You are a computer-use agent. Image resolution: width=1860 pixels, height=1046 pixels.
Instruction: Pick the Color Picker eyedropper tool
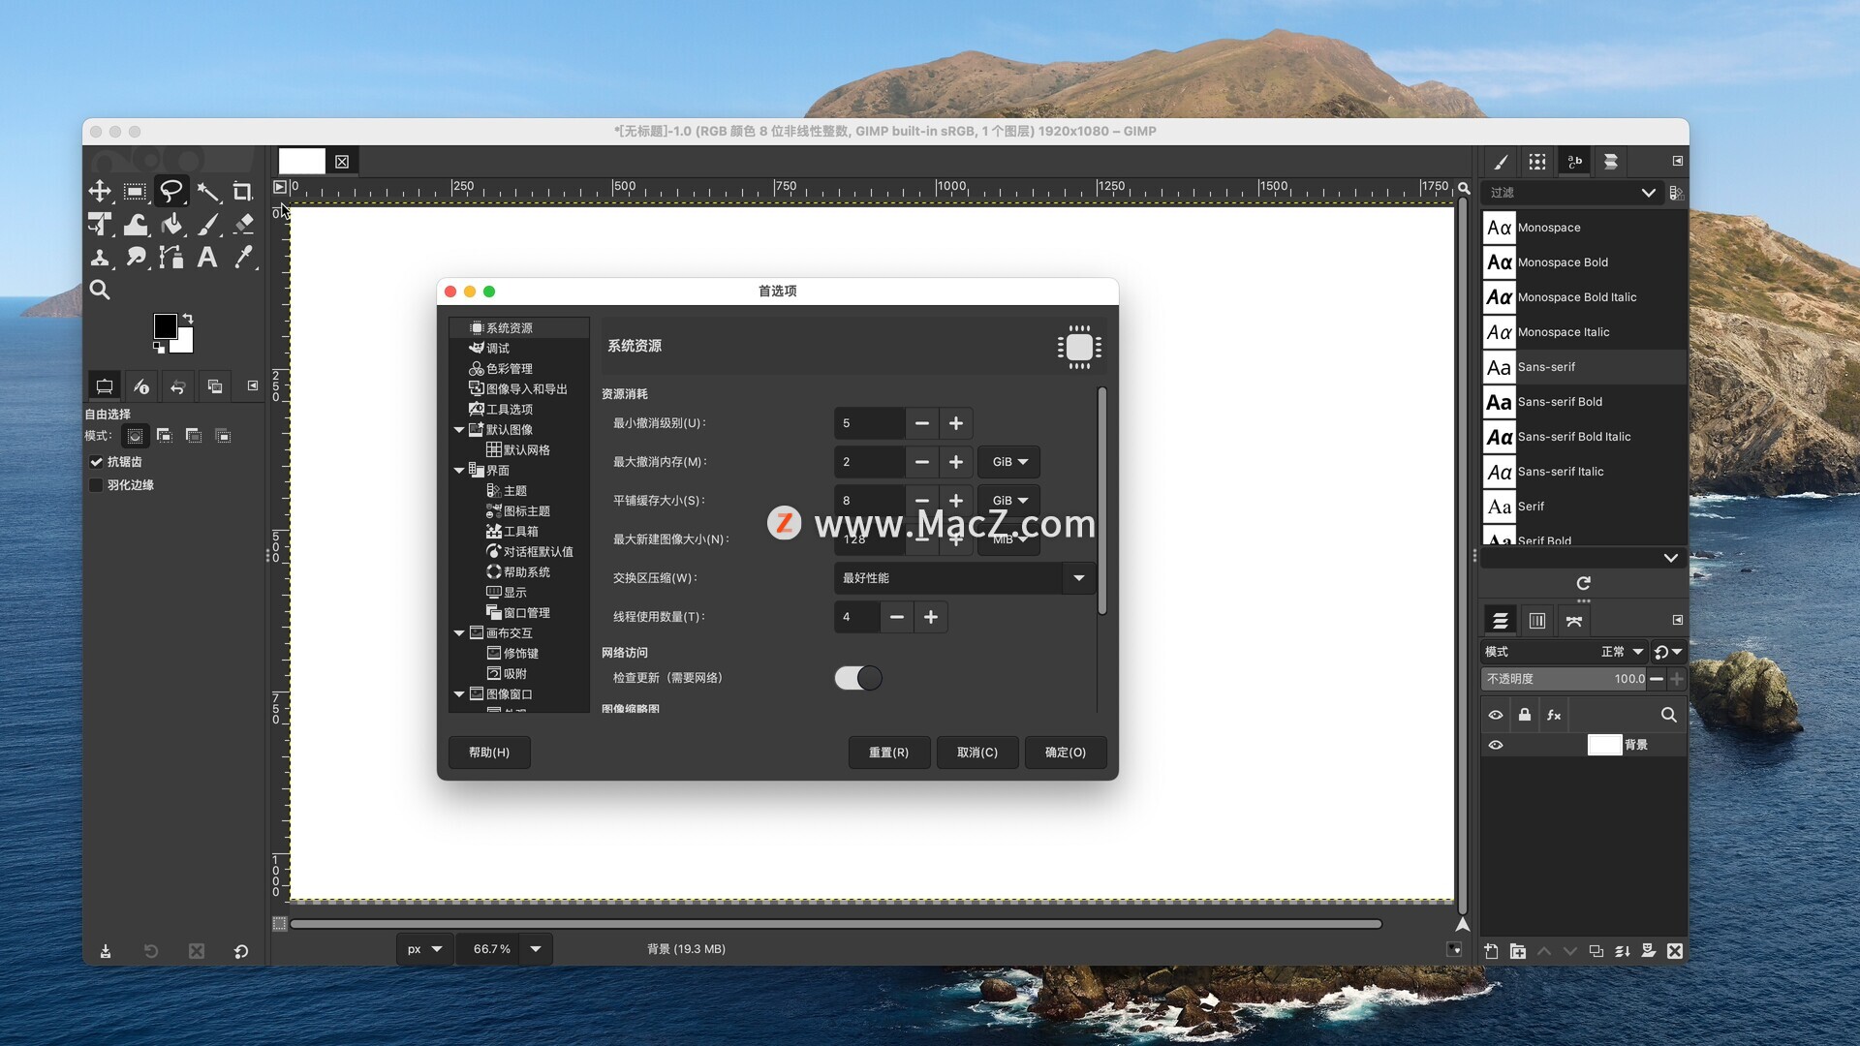243,258
